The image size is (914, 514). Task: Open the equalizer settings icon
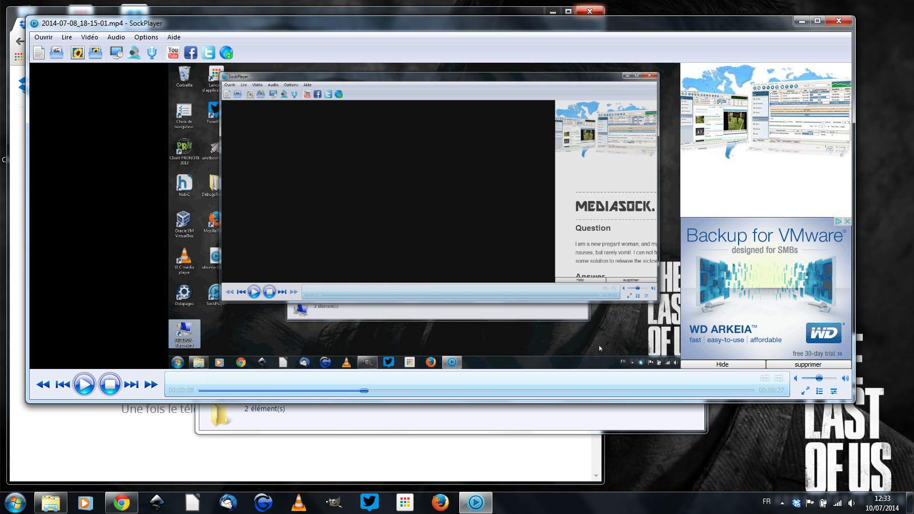click(834, 391)
